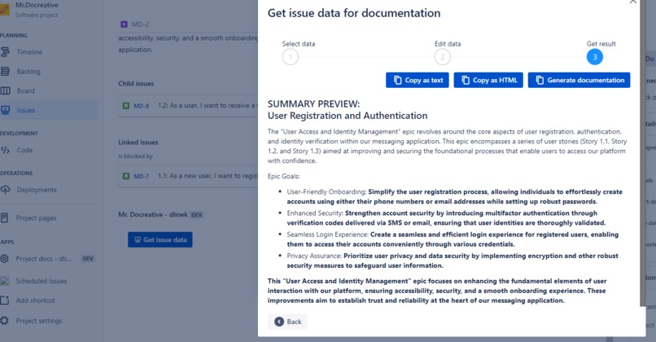Click the copy icon in Copy as text

(x=397, y=80)
